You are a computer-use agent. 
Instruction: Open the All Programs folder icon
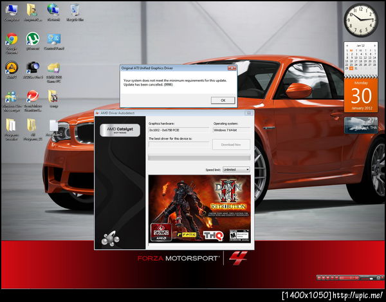[x=33, y=129]
